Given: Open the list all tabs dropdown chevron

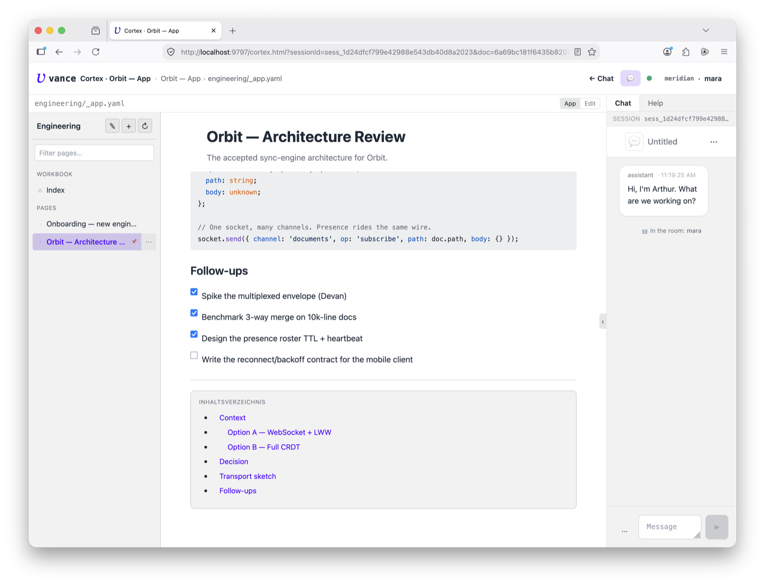Looking at the screenshot, I should pyautogui.click(x=706, y=31).
